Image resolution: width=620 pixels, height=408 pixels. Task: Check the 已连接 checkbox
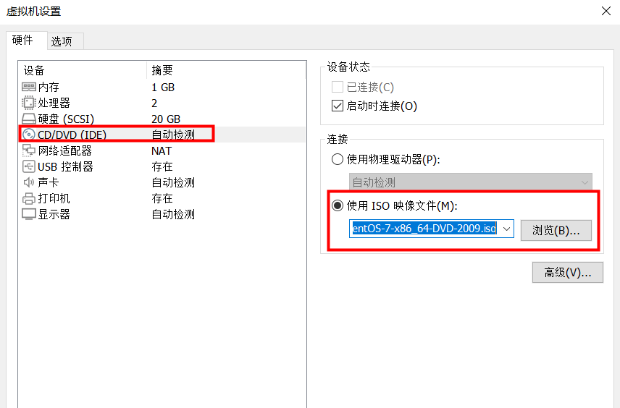(337, 88)
